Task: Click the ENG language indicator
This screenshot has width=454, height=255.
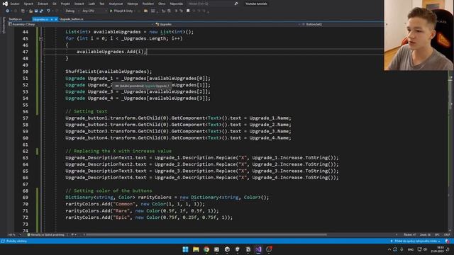Action: coord(411,249)
